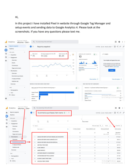Click Share icon in Reports snapshot toolbar
Viewport: 129px width, 167px height.
click(117, 46)
